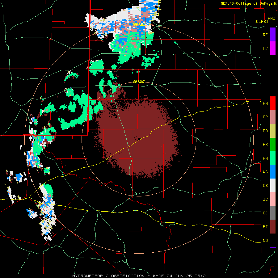Click the HHC product code text
Screen dimensions: 278x278
271,19
